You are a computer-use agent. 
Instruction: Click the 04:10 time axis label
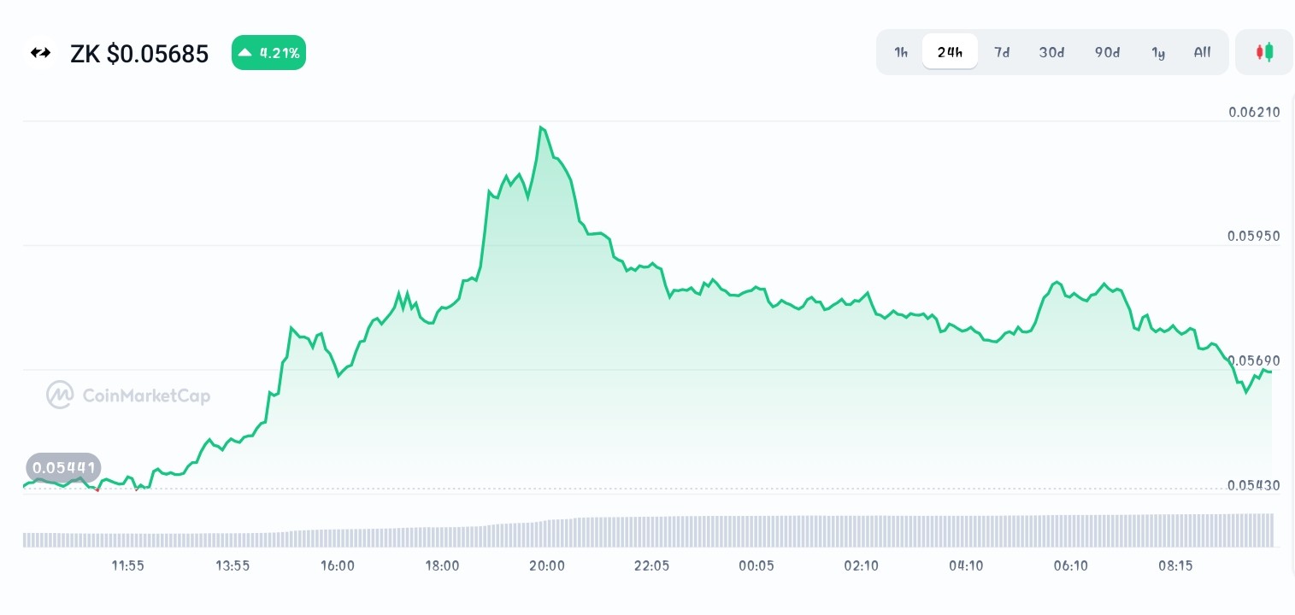(966, 565)
